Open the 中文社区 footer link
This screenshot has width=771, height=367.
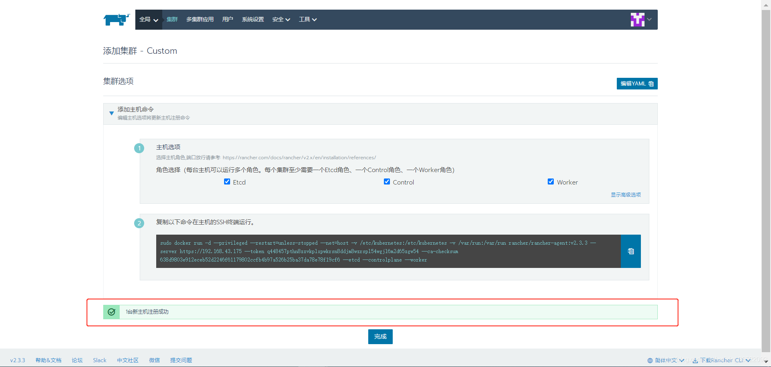[x=128, y=360]
